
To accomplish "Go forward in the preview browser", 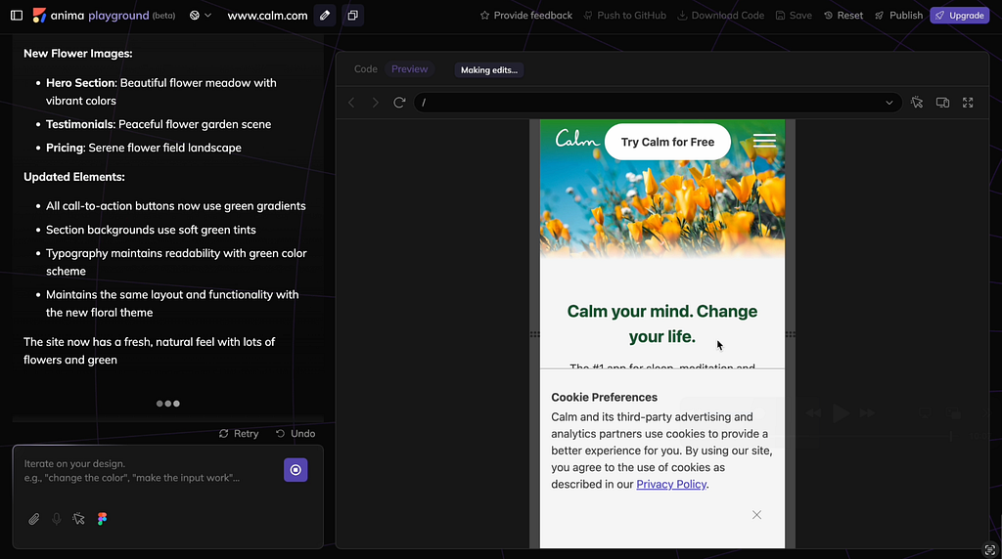I will pos(375,103).
